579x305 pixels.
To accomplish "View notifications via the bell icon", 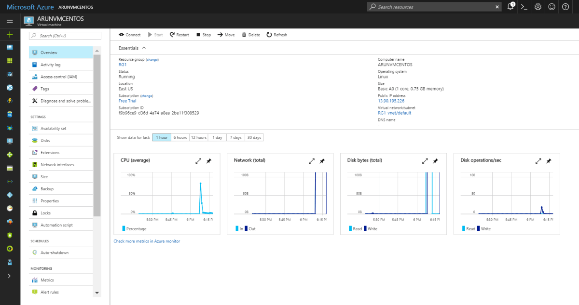I will [x=510, y=7].
